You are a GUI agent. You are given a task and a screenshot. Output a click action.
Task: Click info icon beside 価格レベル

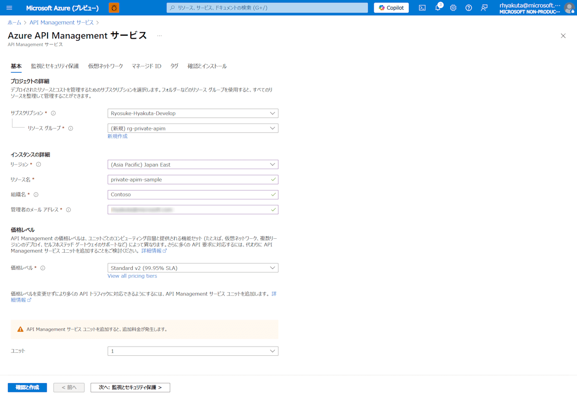coord(43,268)
